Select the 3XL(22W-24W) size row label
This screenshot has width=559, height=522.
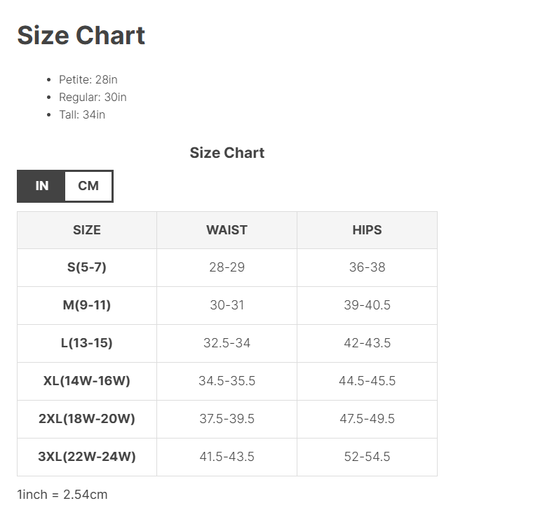(x=87, y=457)
